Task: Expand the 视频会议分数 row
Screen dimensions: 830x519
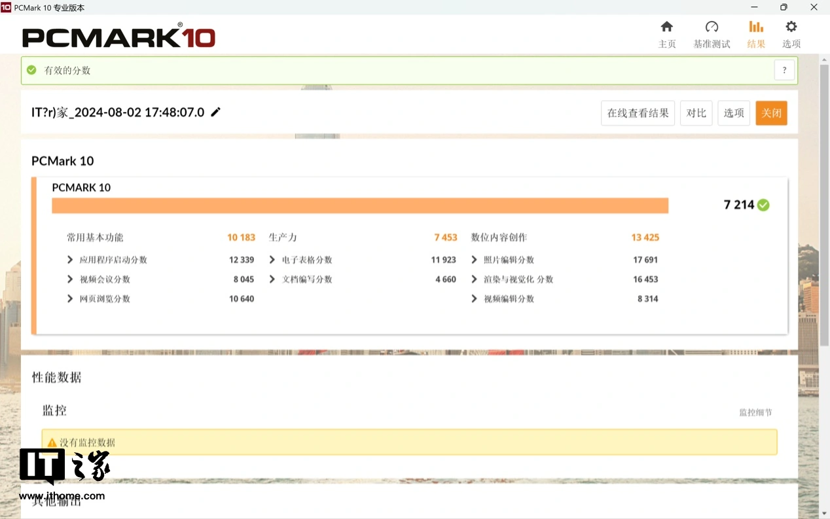Action: [x=70, y=279]
